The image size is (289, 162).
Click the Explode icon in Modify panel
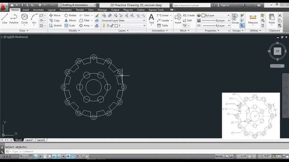(x=97, y=21)
